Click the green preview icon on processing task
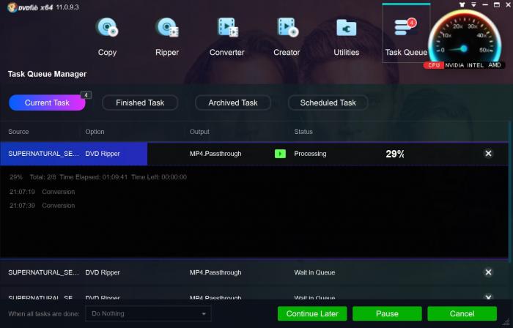 coord(280,154)
